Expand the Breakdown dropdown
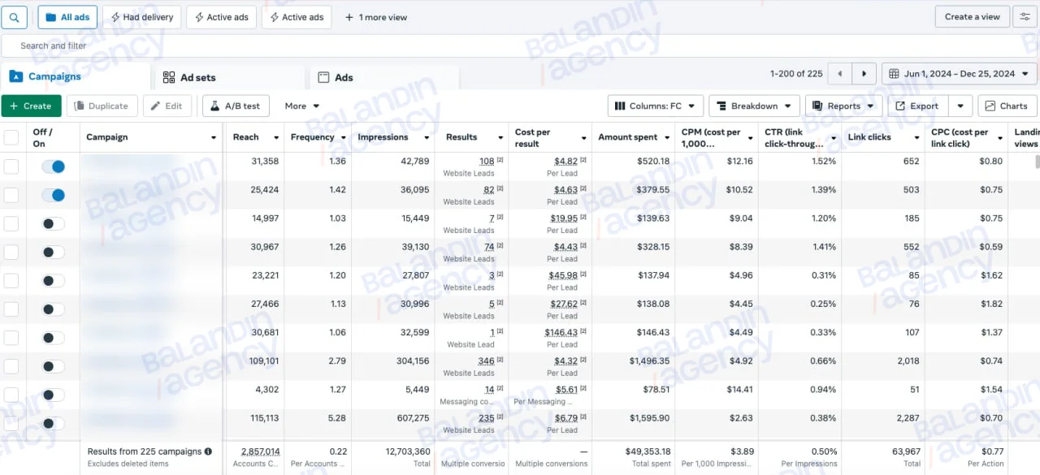Image resolution: width=1040 pixels, height=475 pixels. 754,106
